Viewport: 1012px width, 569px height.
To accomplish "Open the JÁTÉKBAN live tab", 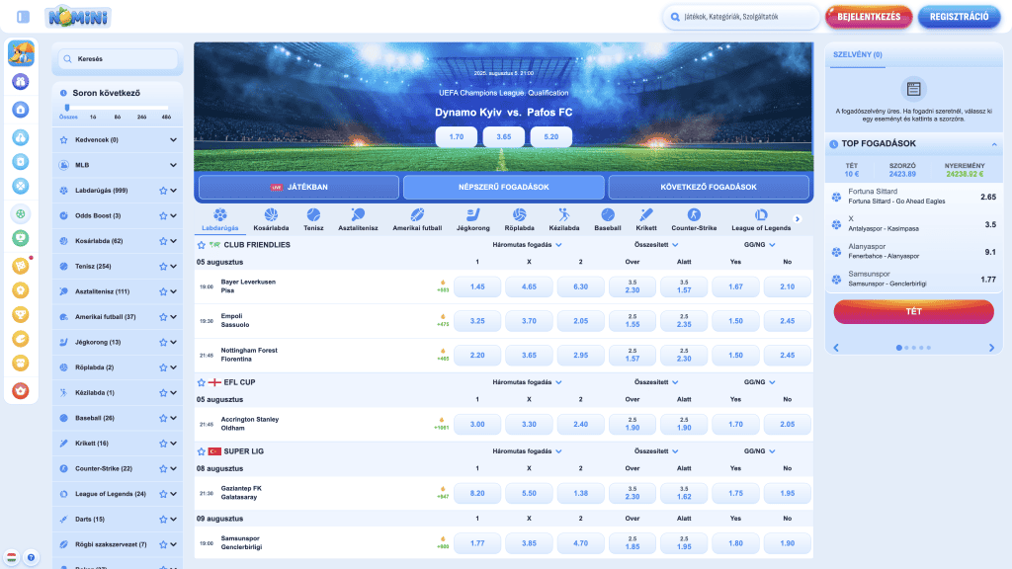I will coord(298,187).
